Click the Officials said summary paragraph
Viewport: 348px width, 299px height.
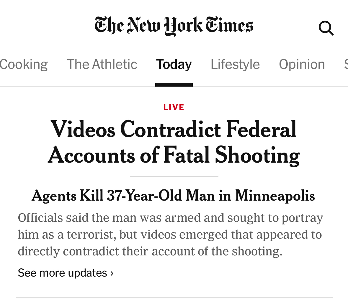click(x=170, y=234)
